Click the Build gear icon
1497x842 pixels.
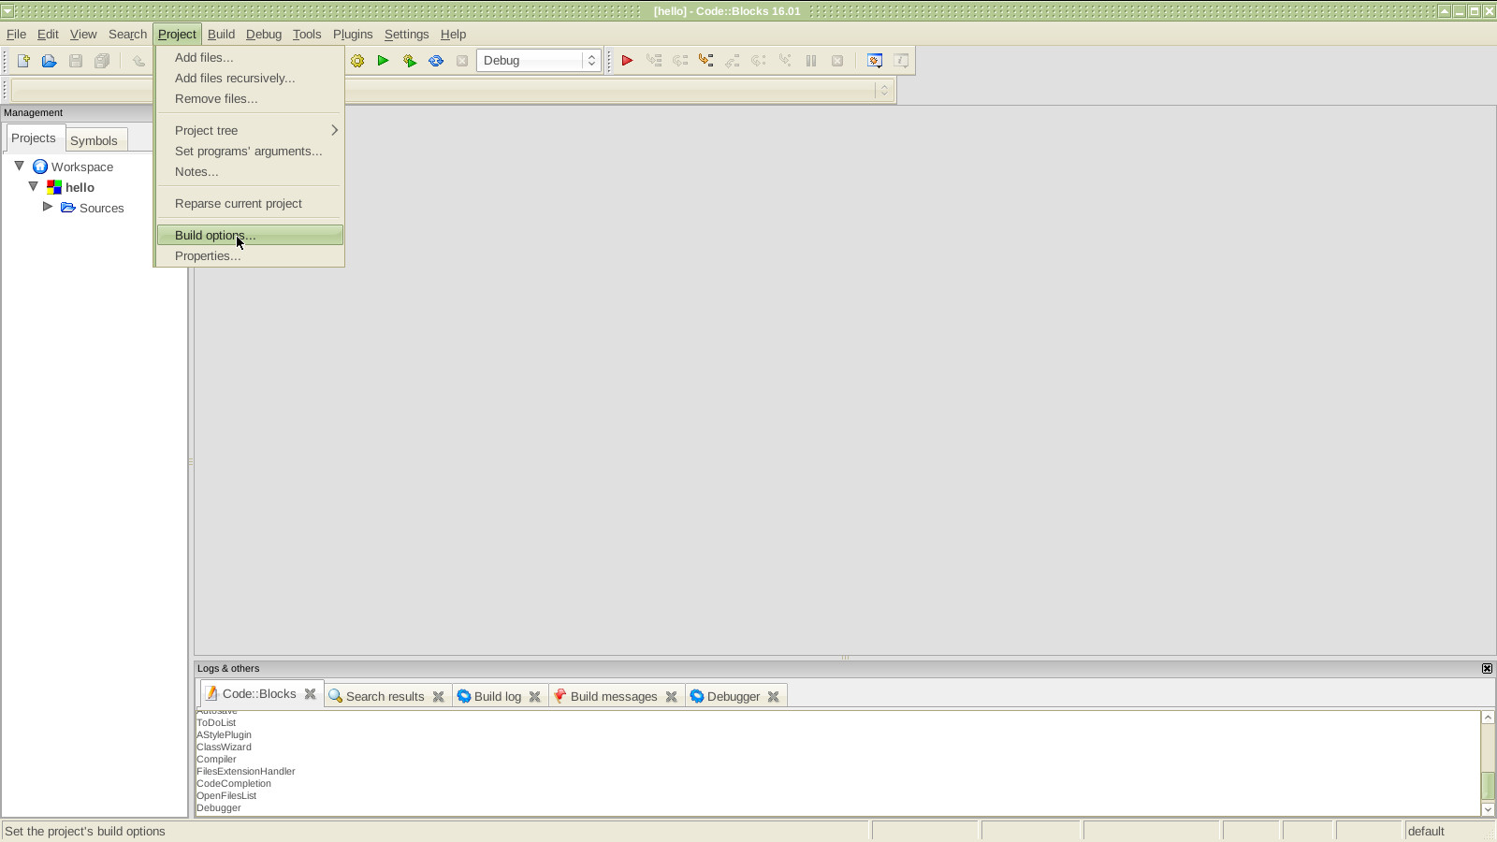[357, 61]
